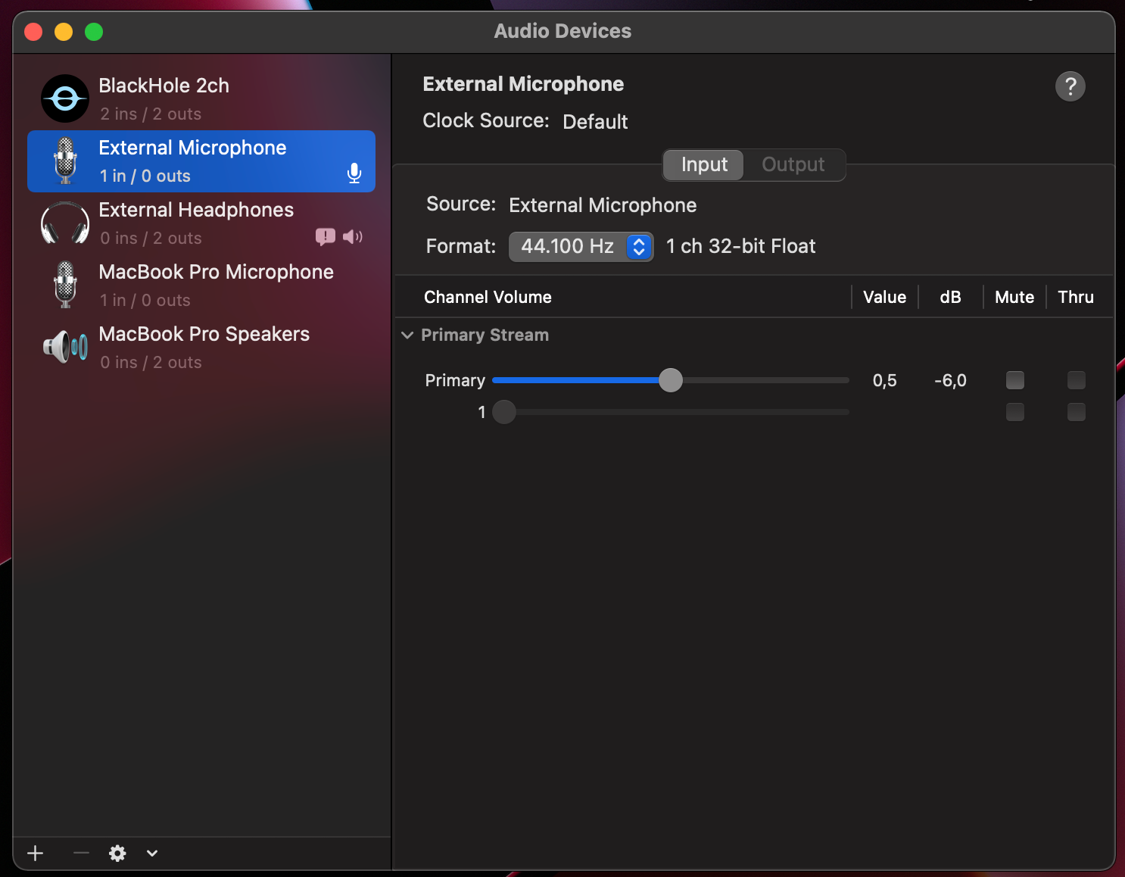Collapse the Primary Stream section

407,335
